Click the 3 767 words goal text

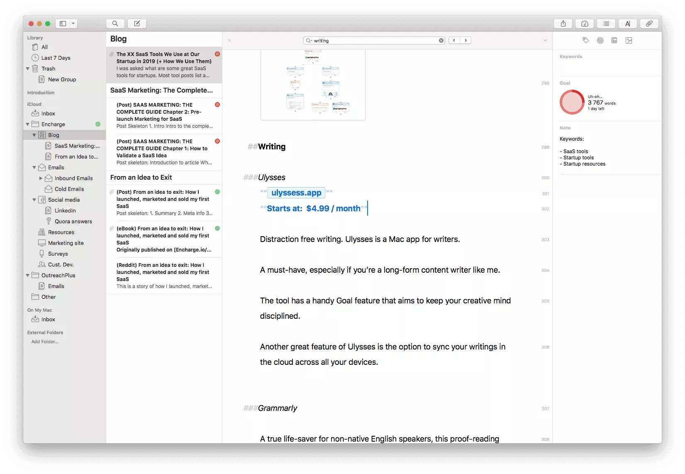click(602, 103)
